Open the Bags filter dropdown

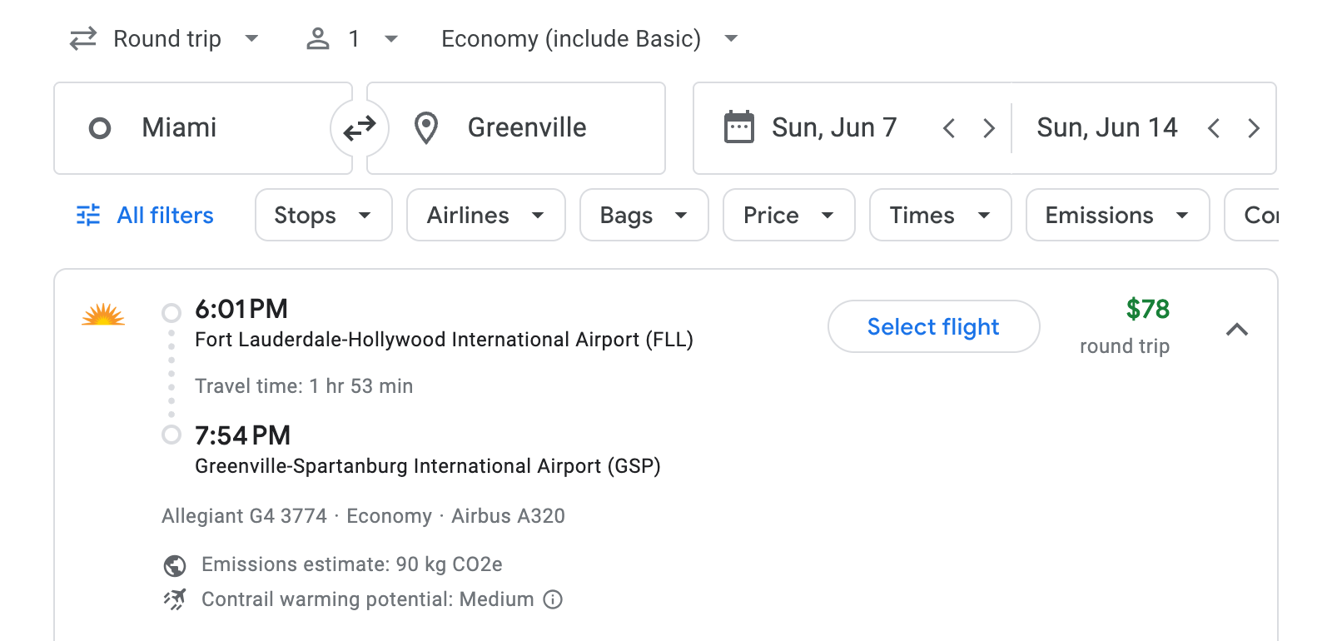pyautogui.click(x=644, y=216)
